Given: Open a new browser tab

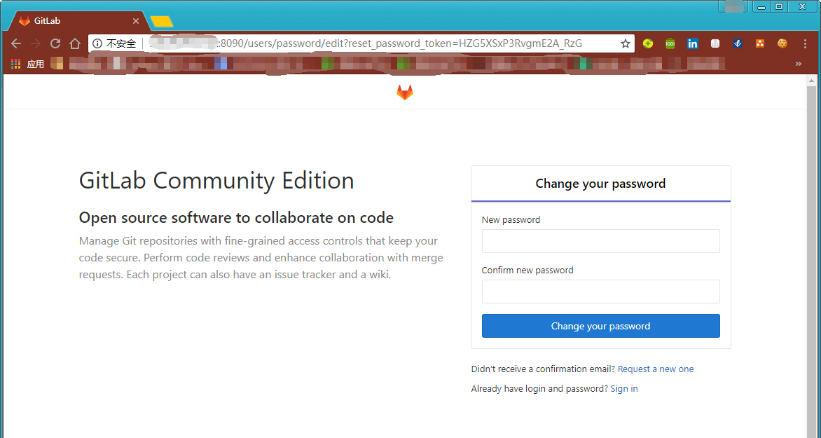Looking at the screenshot, I should pyautogui.click(x=162, y=22).
